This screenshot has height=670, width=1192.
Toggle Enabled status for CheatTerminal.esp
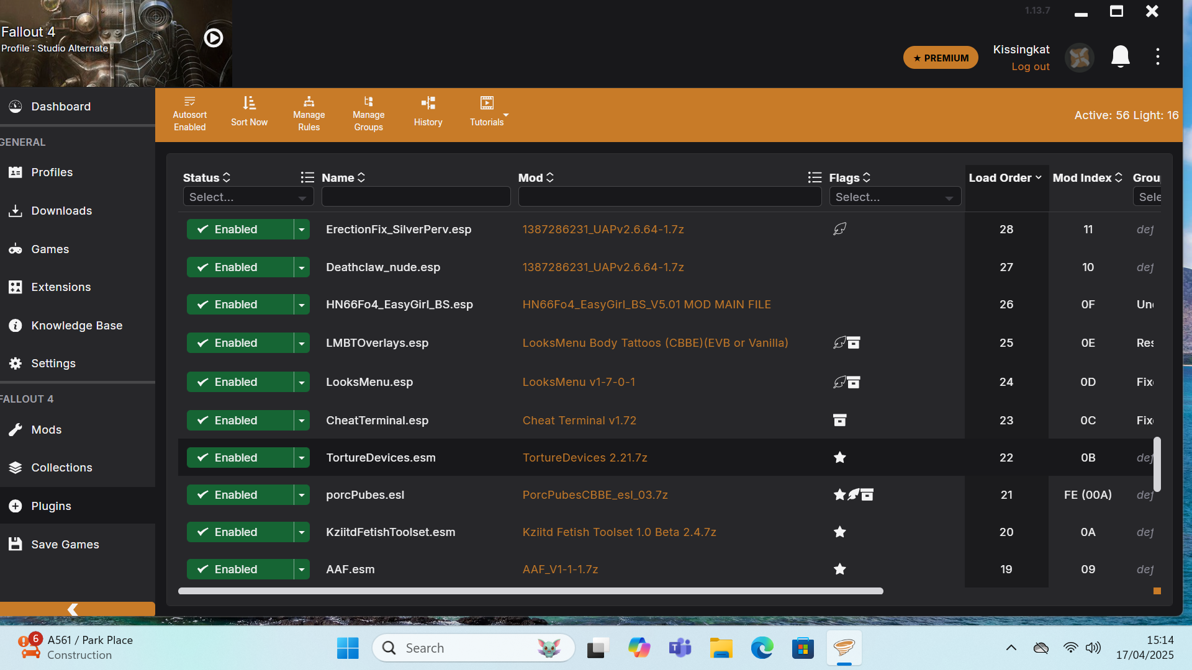pos(240,421)
